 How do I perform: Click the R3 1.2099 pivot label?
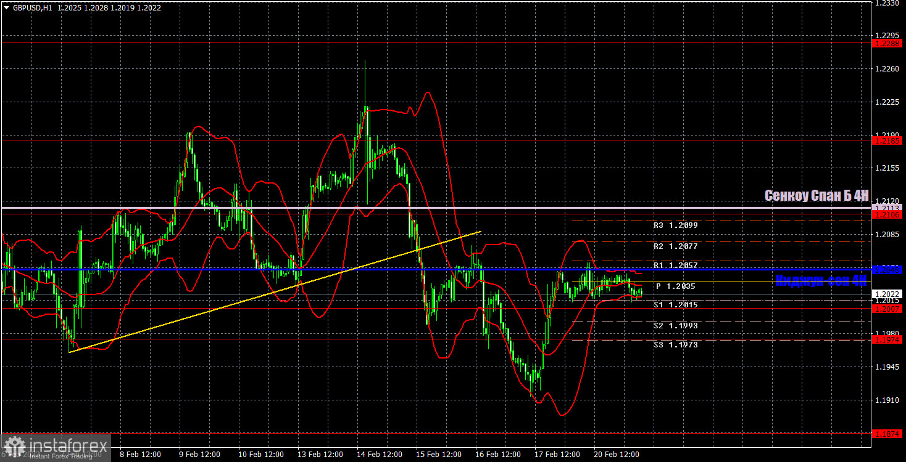(x=676, y=225)
